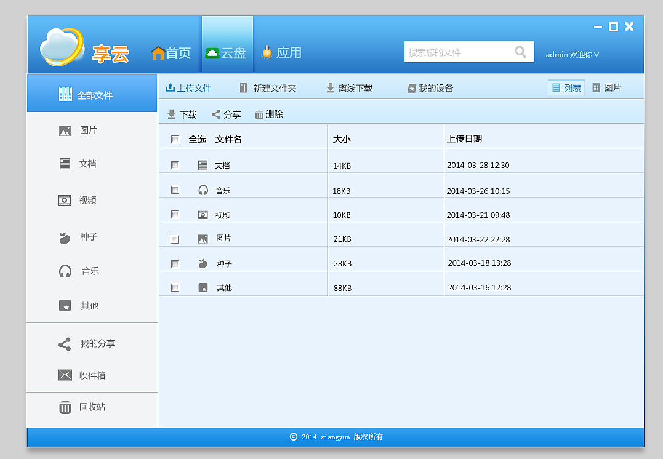663x459 pixels.
Task: Click the share icon beside 我的分享
Action: pyautogui.click(x=65, y=345)
